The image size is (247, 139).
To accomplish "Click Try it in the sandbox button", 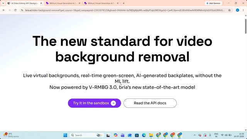I will (94, 103).
